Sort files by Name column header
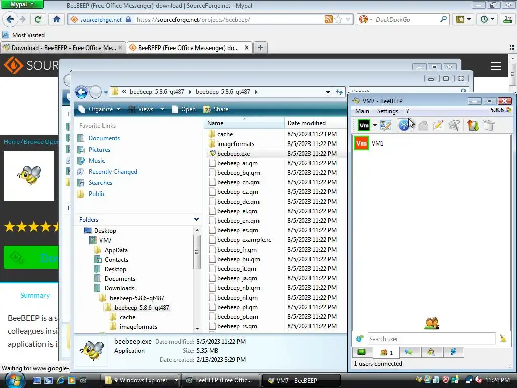The height and width of the screenshot is (388, 517). pos(244,123)
